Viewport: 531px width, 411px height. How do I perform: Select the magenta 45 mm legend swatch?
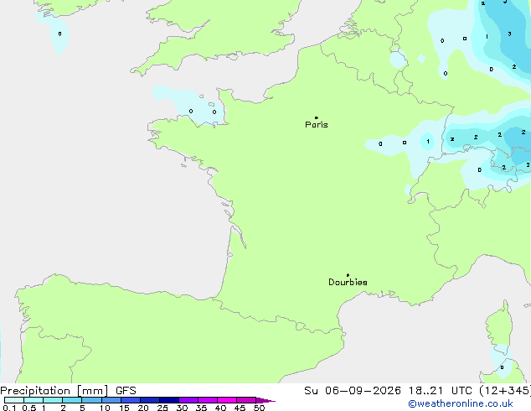pos(246,400)
